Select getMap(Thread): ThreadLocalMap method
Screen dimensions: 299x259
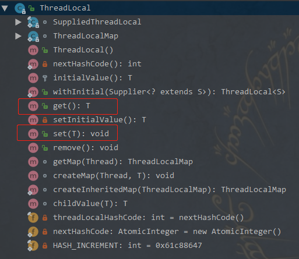[x=123, y=162]
